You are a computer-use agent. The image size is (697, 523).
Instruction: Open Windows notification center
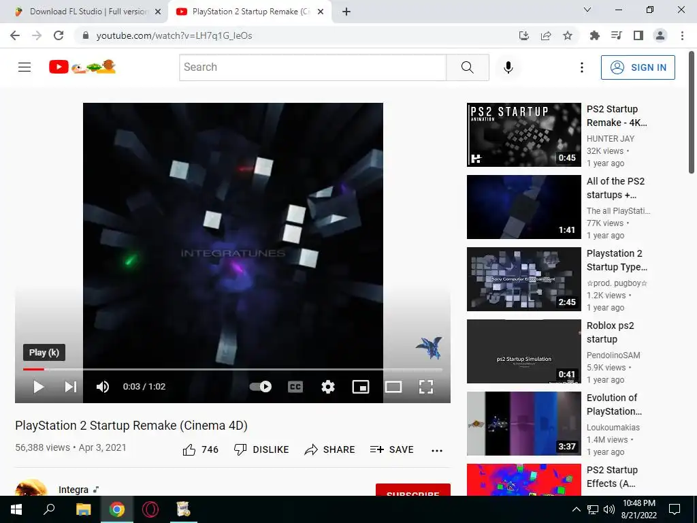[675, 509]
